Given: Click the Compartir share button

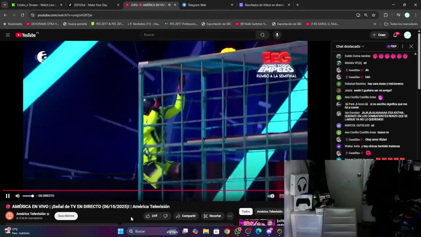Looking at the screenshot, I should pyautogui.click(x=186, y=216).
